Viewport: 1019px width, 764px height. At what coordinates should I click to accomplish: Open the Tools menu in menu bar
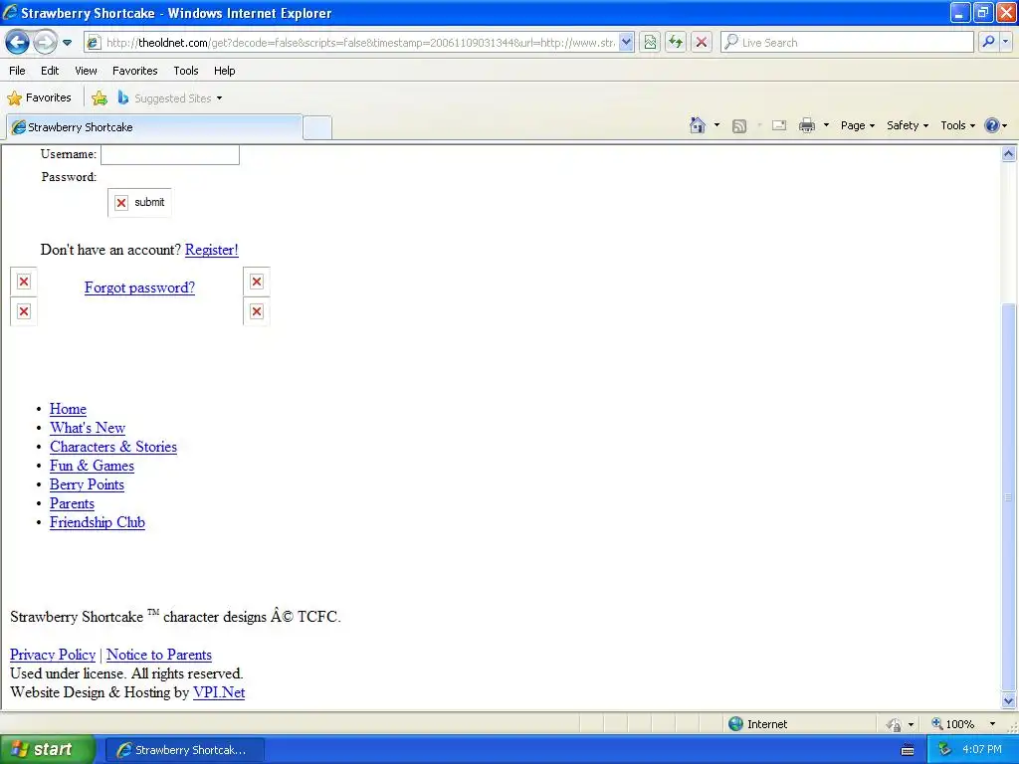coord(186,71)
